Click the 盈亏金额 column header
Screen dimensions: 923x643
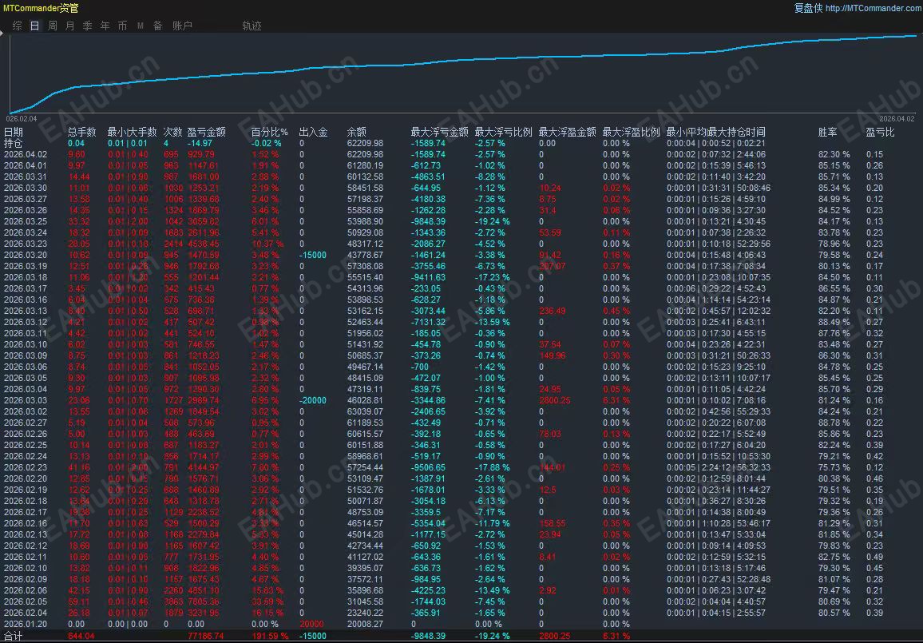(x=207, y=132)
